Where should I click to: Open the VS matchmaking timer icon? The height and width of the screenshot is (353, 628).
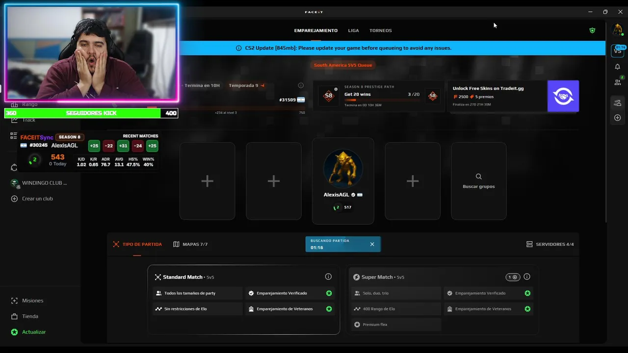pos(617,50)
